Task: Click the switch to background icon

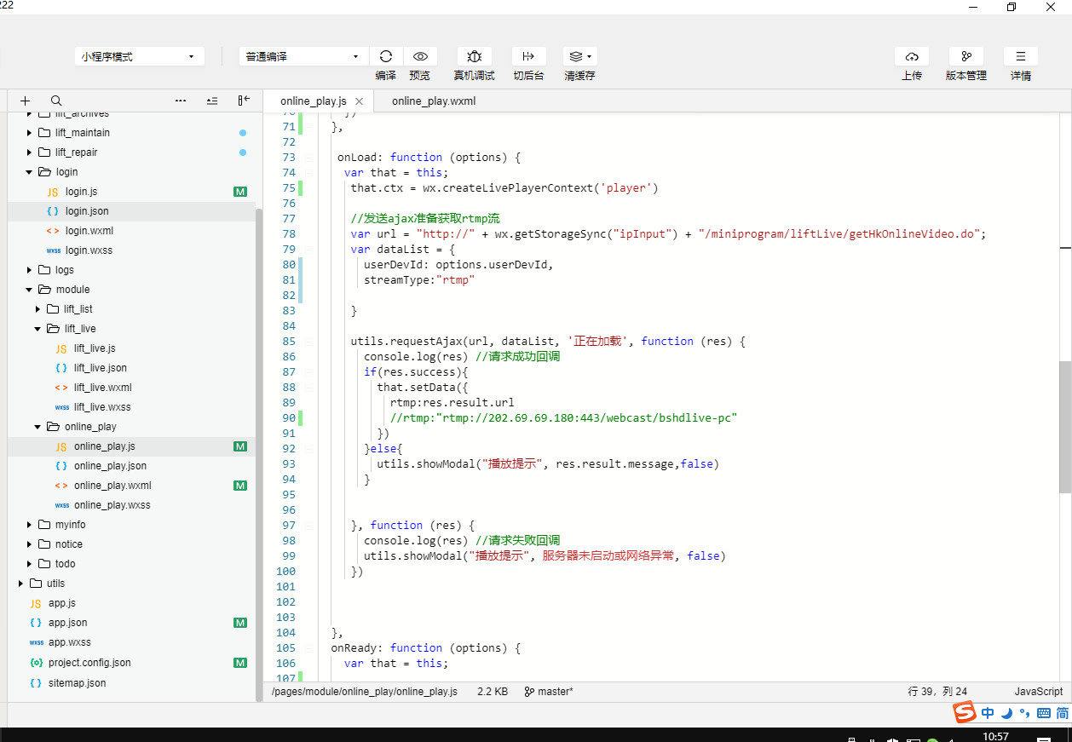Action: point(528,56)
